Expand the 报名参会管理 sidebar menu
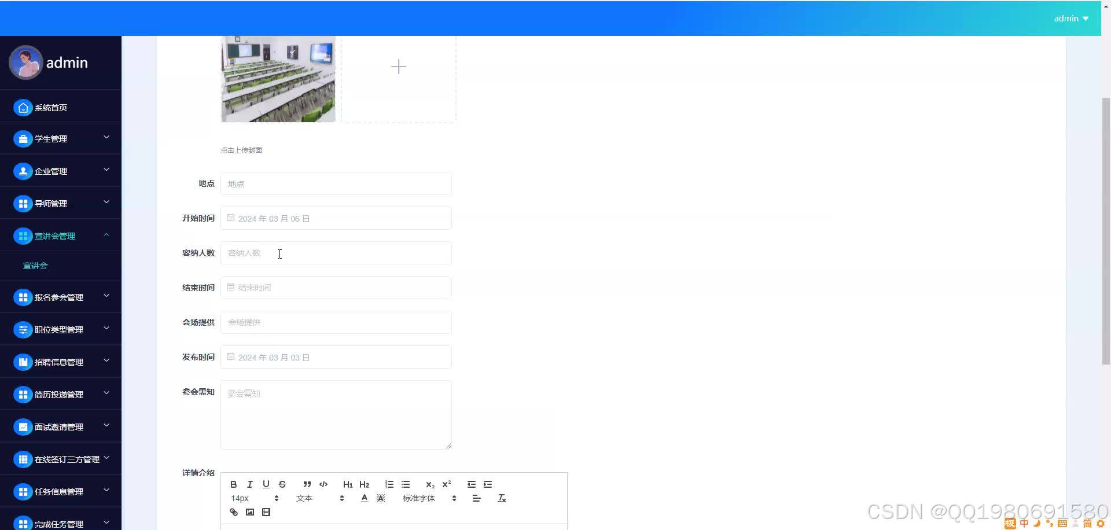 point(61,297)
